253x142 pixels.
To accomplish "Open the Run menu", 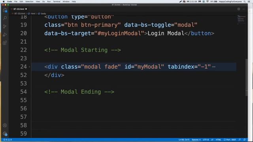I will coord(49,2).
